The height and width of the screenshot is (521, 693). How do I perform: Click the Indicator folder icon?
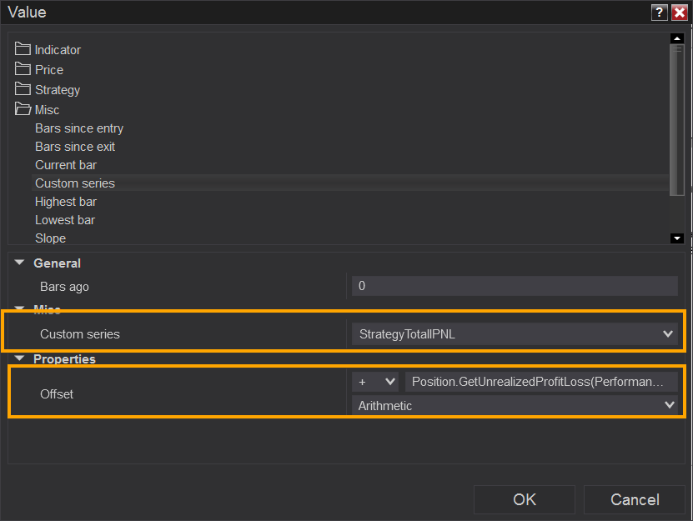[x=23, y=49]
